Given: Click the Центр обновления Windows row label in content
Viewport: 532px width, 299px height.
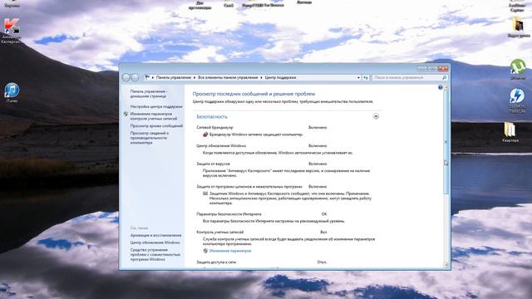Looking at the screenshot, I should click(x=221, y=146).
